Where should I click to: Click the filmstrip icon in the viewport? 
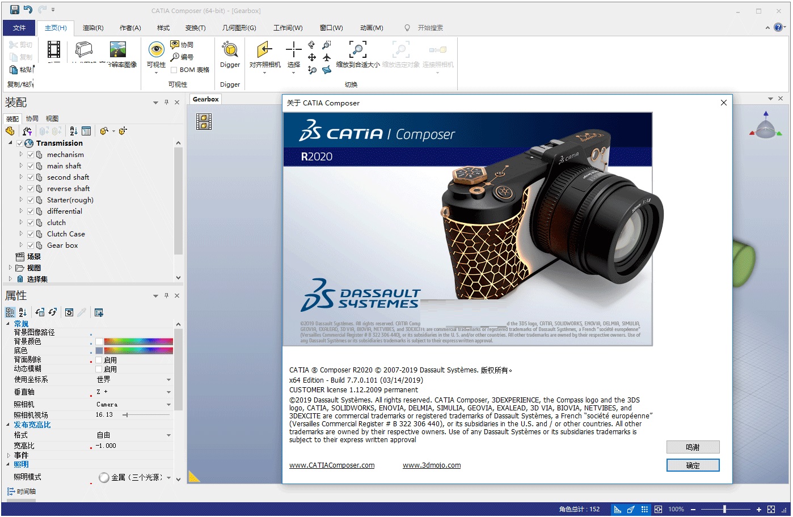pos(204,121)
